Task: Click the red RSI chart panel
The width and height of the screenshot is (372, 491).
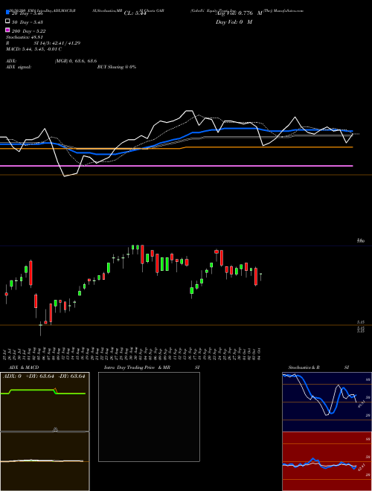Action: (327, 461)
